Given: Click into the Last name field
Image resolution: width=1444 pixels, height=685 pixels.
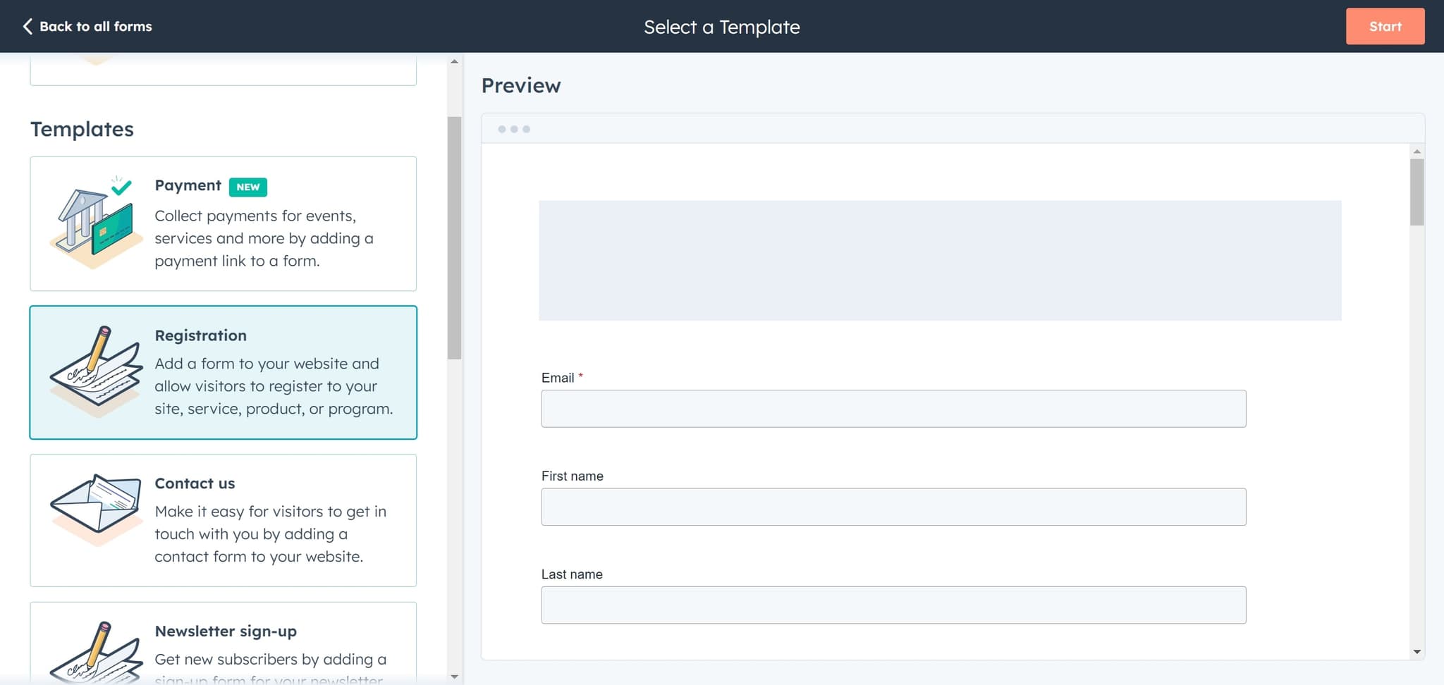Looking at the screenshot, I should tap(893, 605).
